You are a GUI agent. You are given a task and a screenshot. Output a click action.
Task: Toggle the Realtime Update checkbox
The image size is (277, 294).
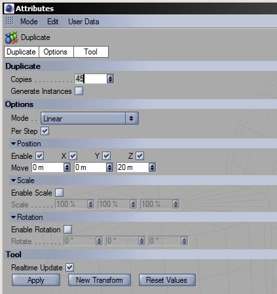pyautogui.click(x=70, y=268)
